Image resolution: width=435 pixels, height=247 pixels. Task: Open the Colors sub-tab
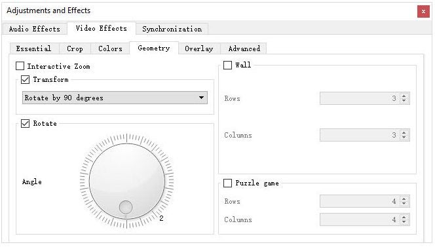click(110, 48)
